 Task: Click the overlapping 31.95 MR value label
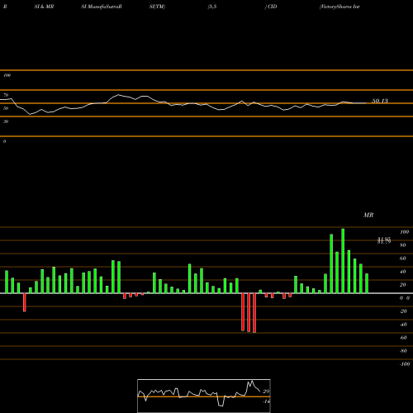(x=384, y=240)
